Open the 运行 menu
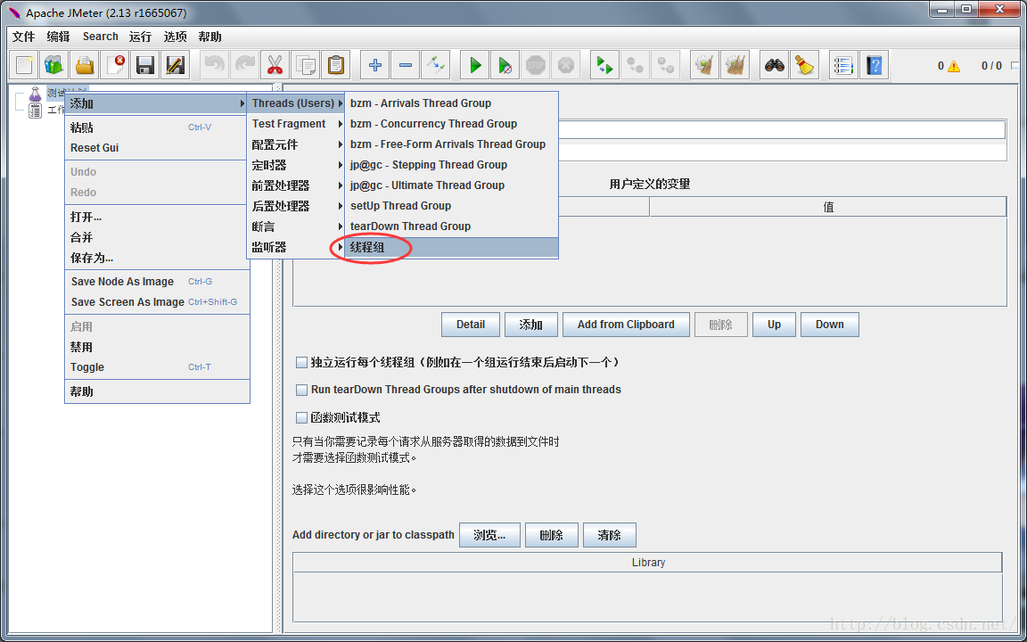This screenshot has height=642, width=1027. click(x=140, y=37)
